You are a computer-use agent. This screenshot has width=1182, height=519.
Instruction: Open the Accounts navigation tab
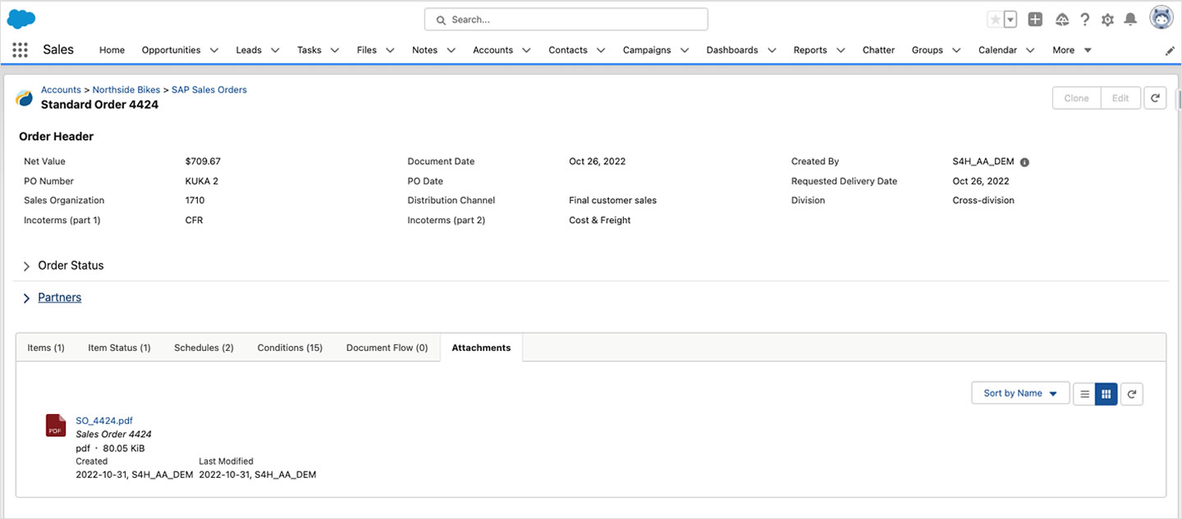[x=492, y=50]
